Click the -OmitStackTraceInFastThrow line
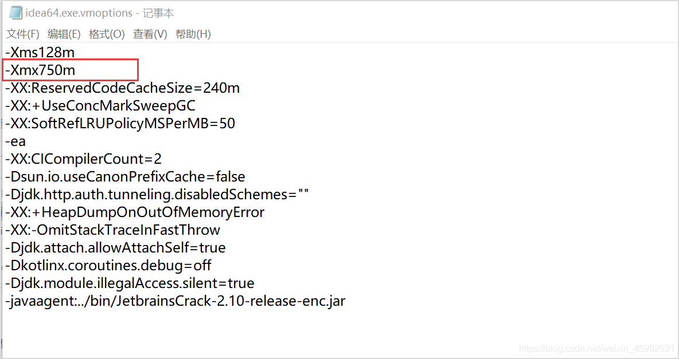The image size is (679, 359). [112, 230]
